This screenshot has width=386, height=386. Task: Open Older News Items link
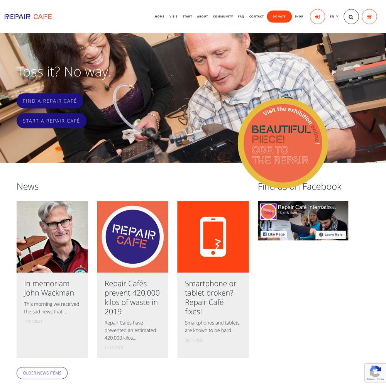(42, 373)
